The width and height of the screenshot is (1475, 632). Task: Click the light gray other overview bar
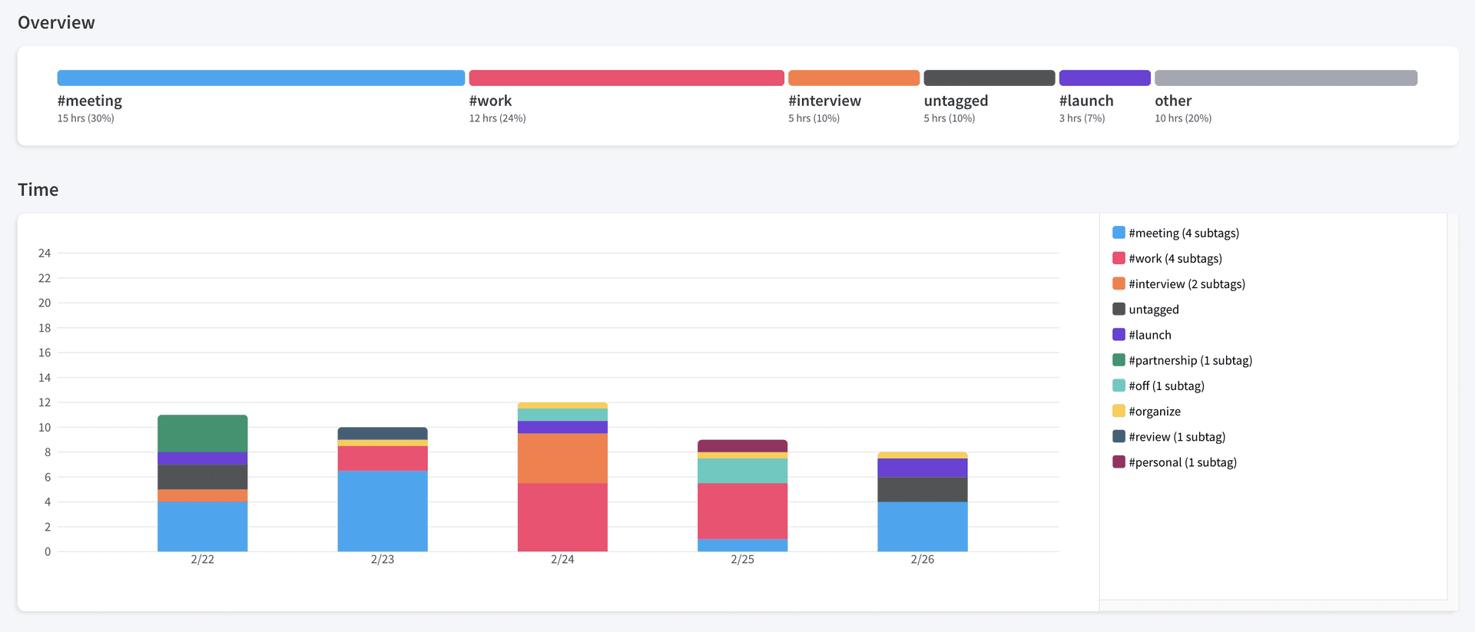tap(1285, 78)
